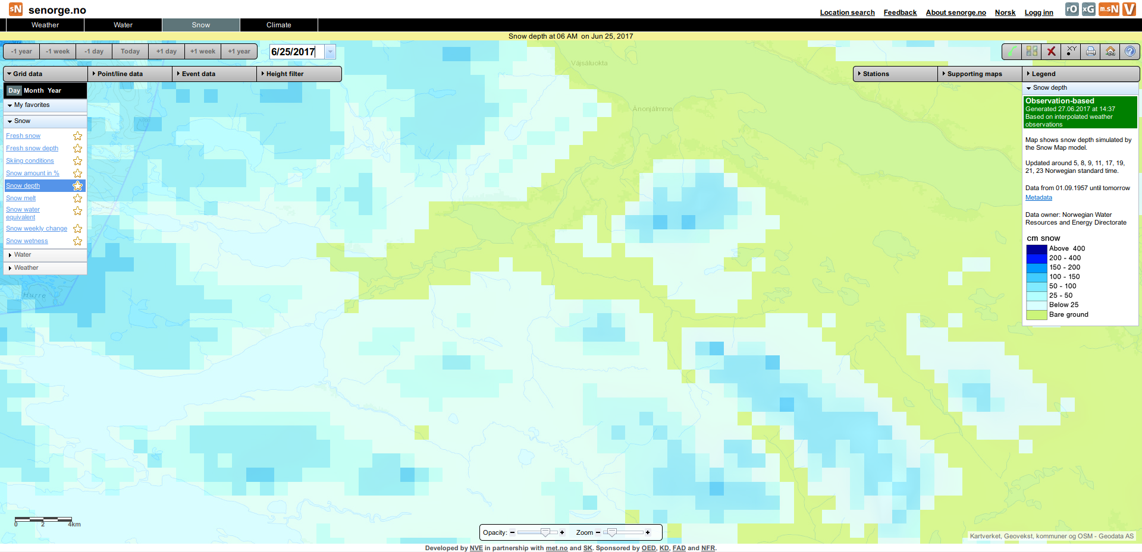Click the house link icon

coord(1110,52)
